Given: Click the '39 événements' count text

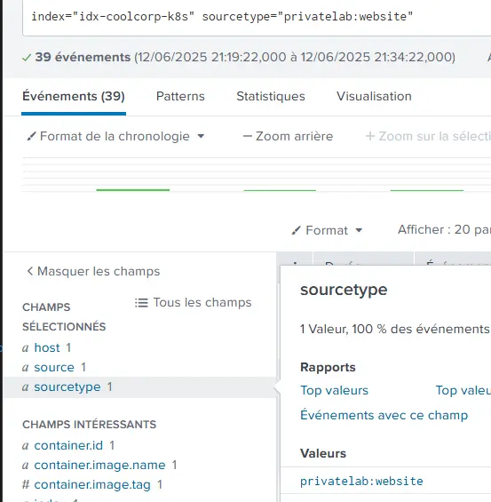Looking at the screenshot, I should click(x=83, y=57).
